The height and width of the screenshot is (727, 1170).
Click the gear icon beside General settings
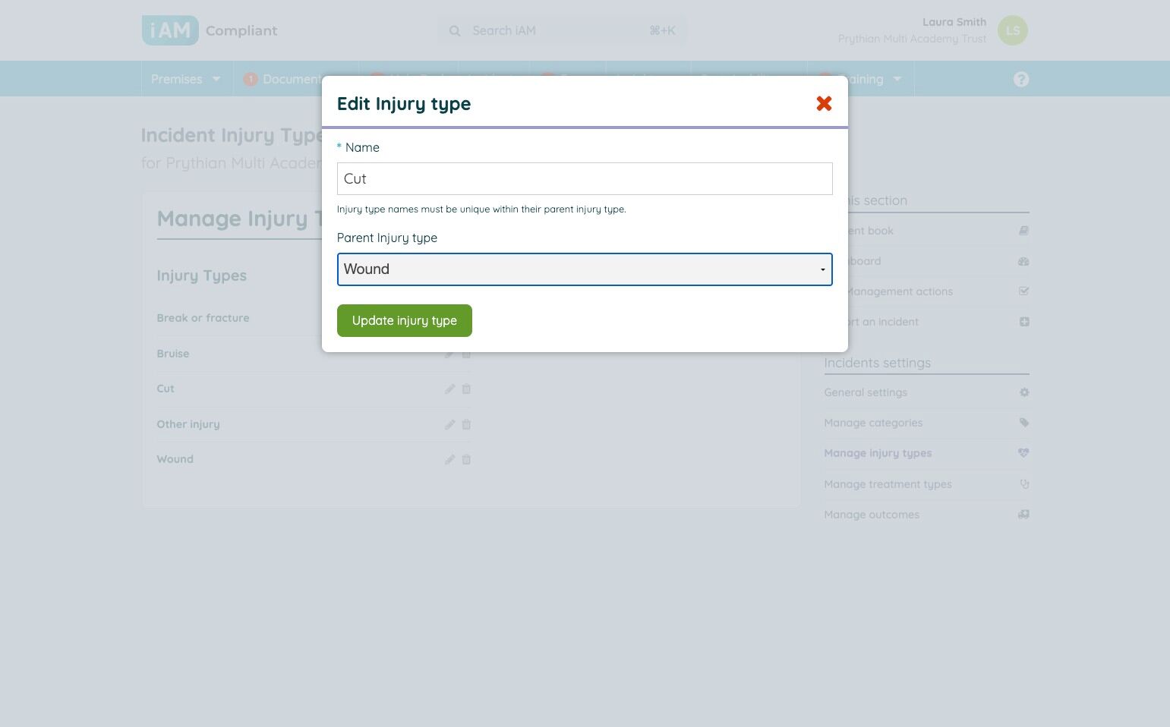(x=1024, y=392)
